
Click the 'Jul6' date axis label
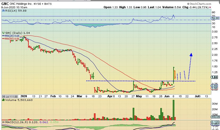point(198,96)
